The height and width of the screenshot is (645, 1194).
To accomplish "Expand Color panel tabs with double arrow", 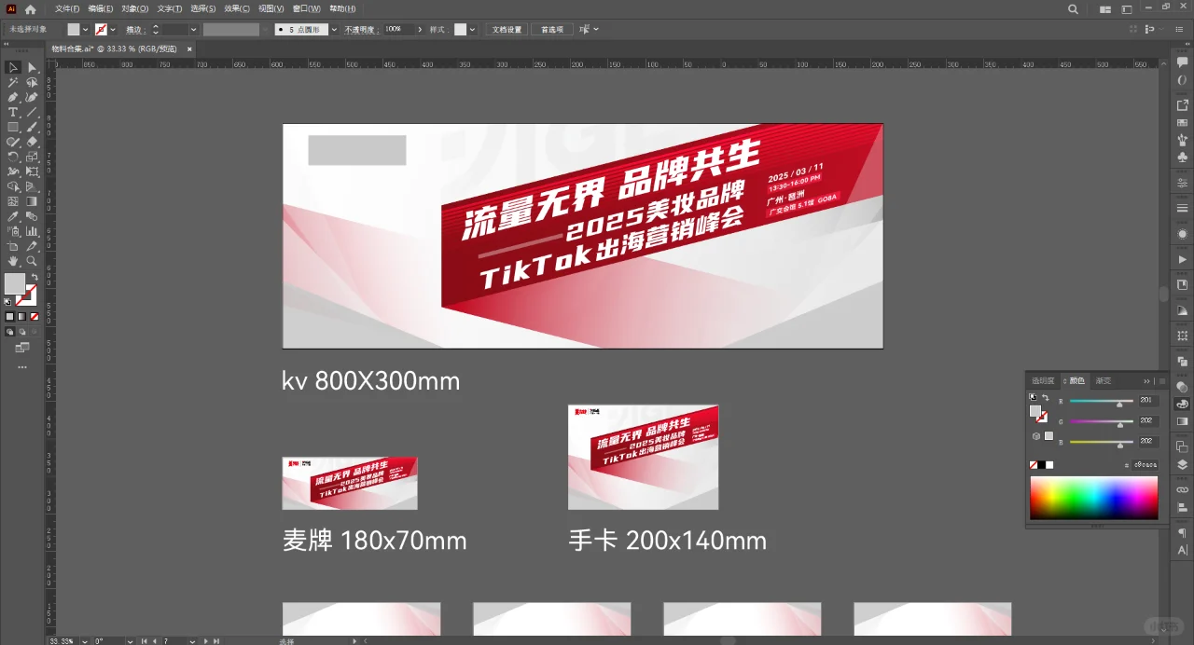I will click(1146, 381).
